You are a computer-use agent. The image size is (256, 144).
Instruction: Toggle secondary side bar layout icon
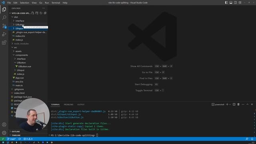coord(235,3)
